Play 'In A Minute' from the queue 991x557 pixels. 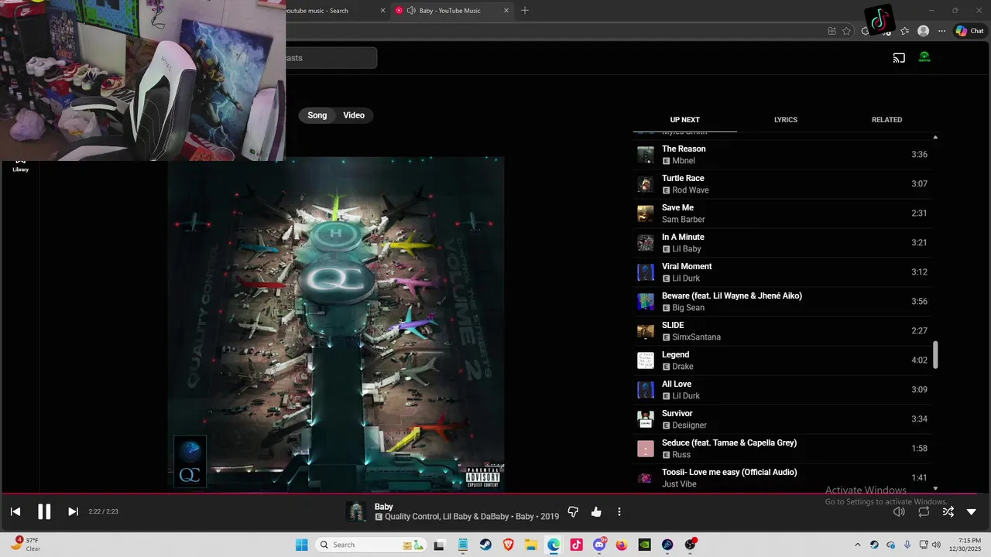782,243
